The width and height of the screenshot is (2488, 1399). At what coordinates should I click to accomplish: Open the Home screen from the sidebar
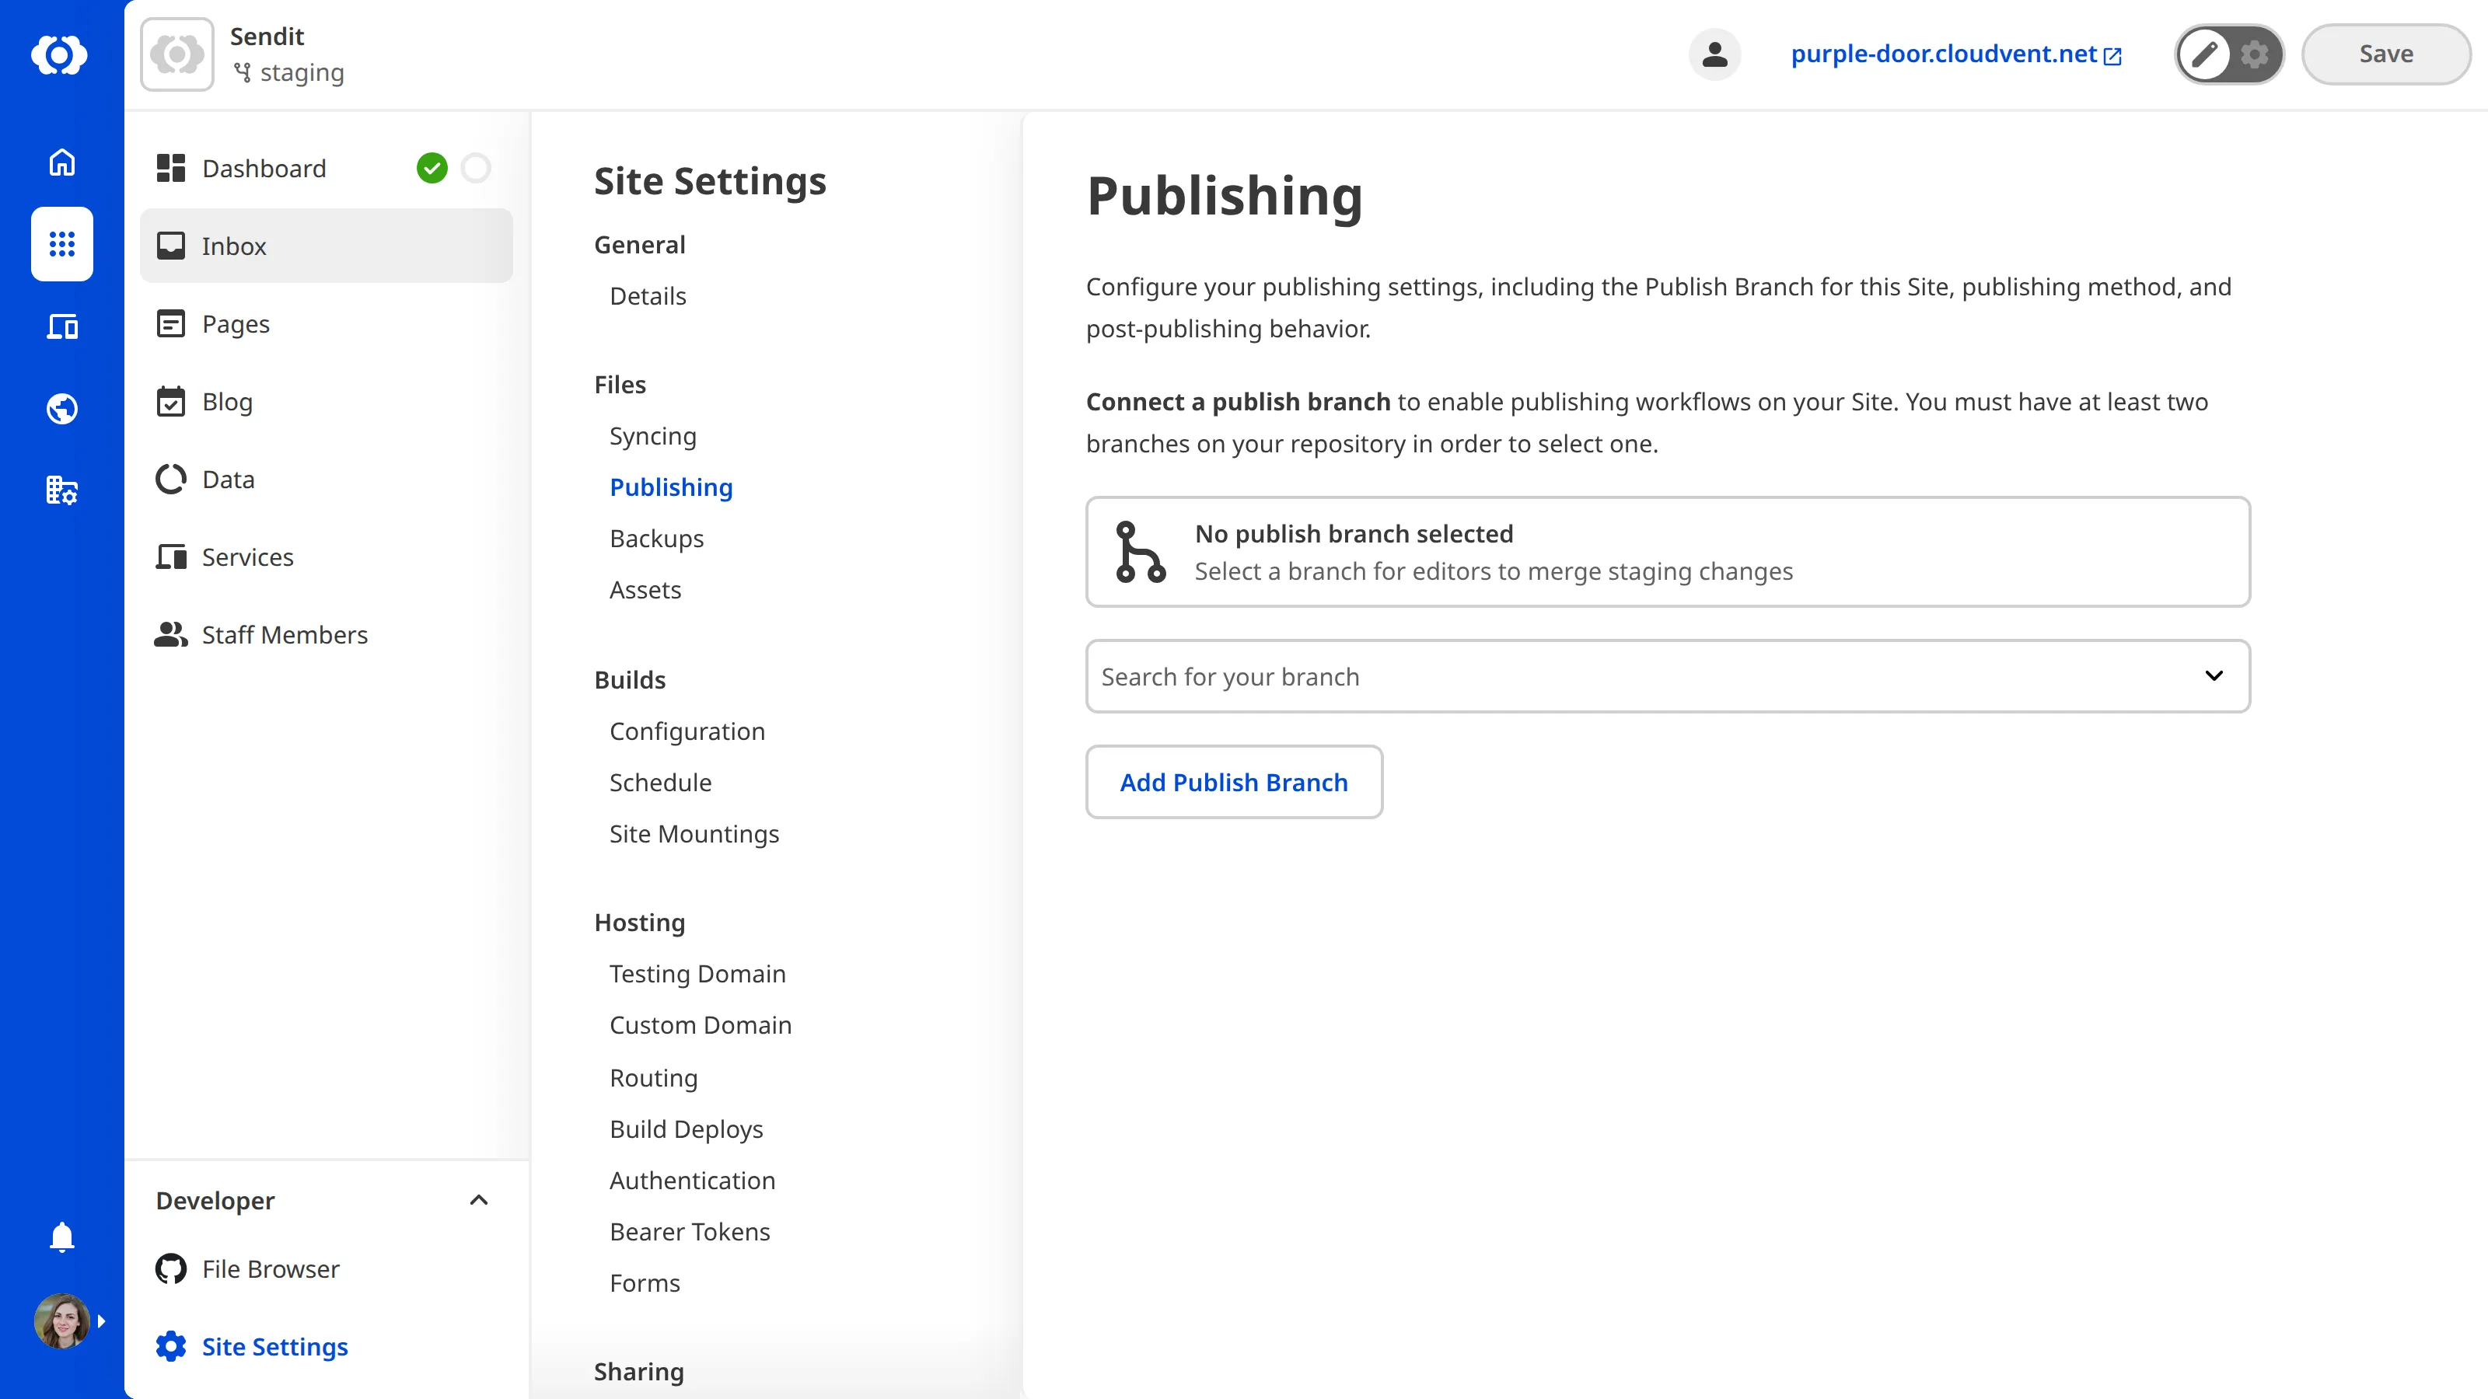click(x=61, y=162)
